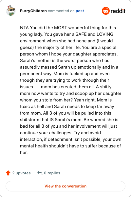This screenshot has width=131, height=197.
Task: Click the word 'shitstorm' in comment
Action: tap(29, 120)
